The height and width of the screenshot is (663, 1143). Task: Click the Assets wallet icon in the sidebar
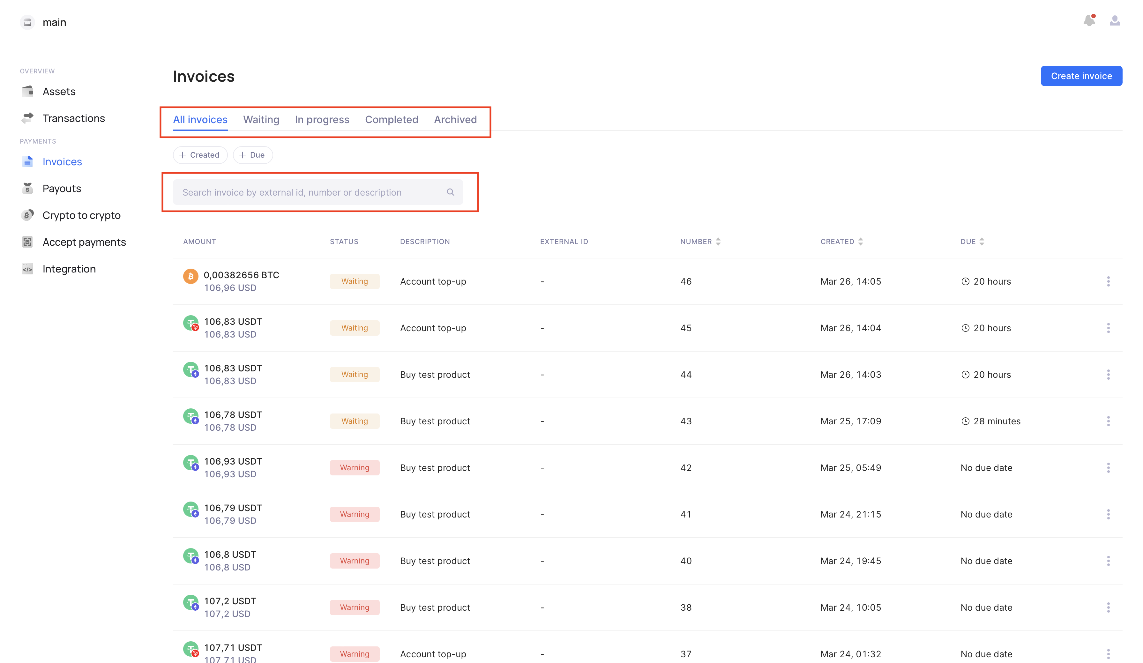coord(28,91)
